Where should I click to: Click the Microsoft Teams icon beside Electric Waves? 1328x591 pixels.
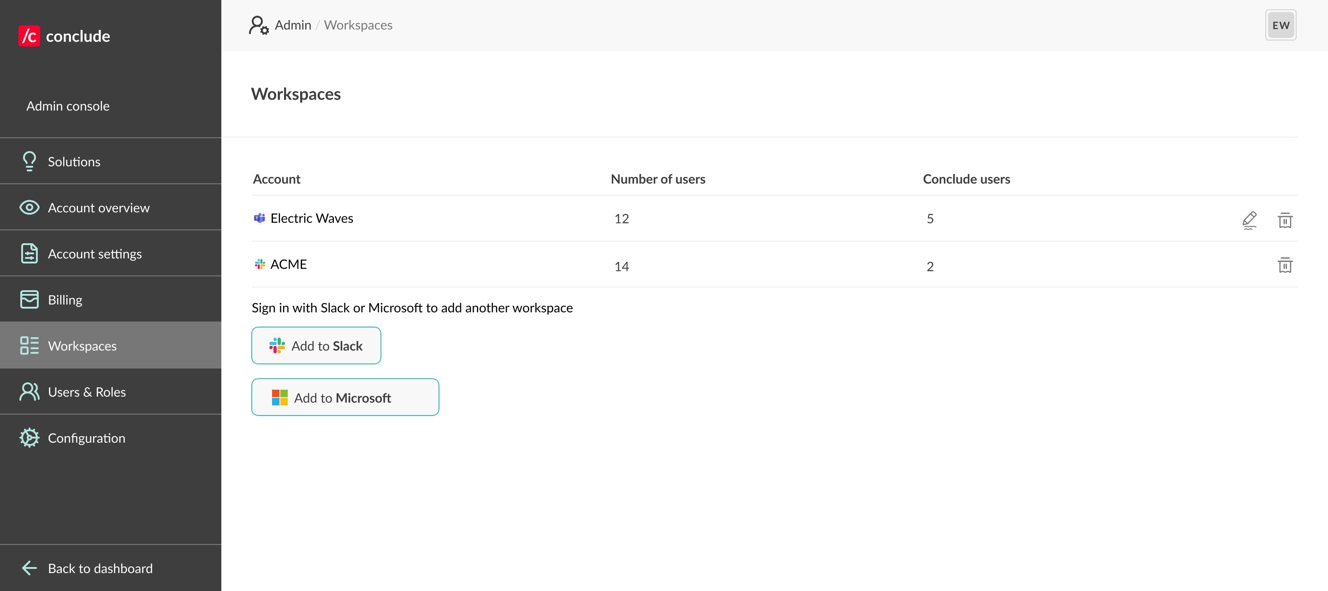click(259, 218)
